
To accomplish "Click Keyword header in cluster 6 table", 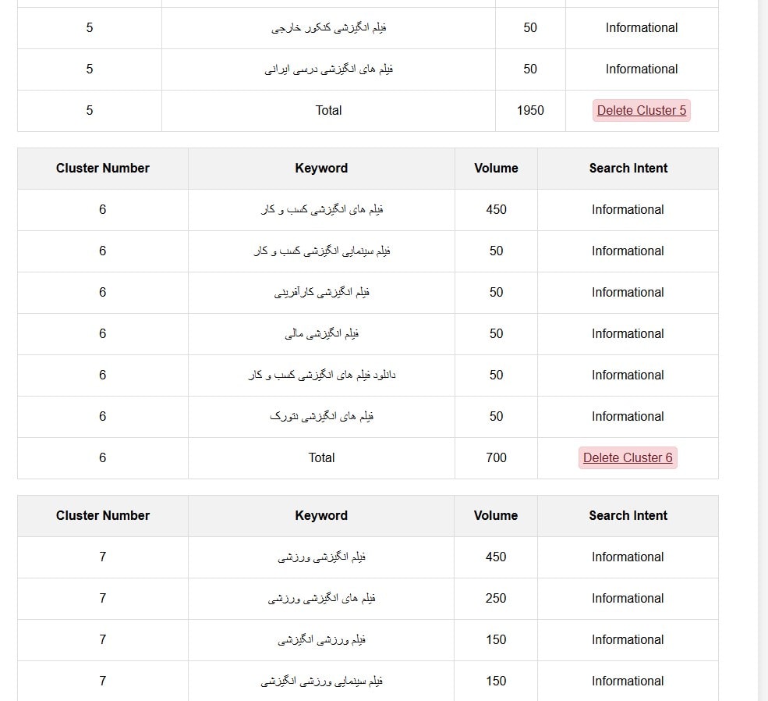I will [x=321, y=168].
